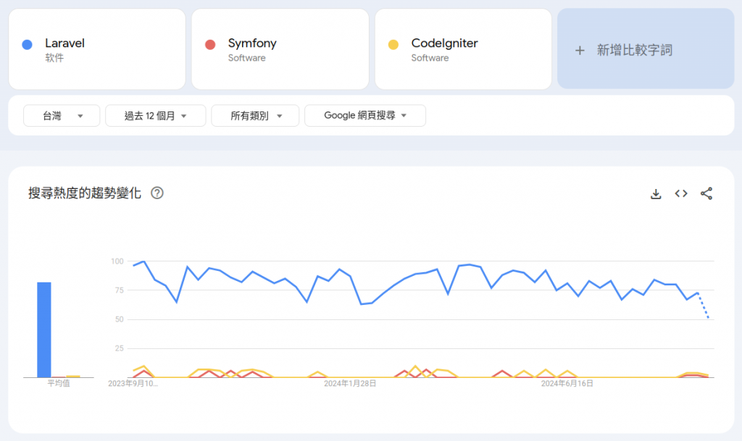Click the 2024年1月28日 date label on axis
The image size is (742, 441).
coord(350,384)
